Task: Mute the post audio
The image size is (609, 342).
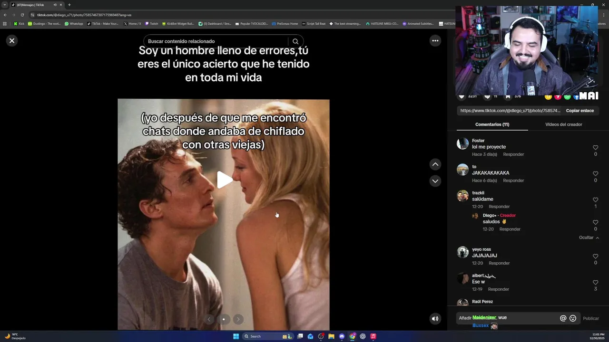Action: pos(435,319)
